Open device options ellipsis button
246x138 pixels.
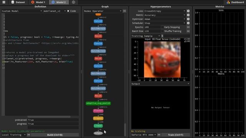click(159, 135)
